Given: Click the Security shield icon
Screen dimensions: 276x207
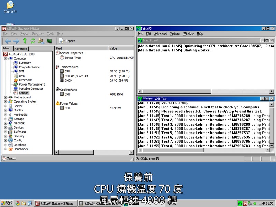Looking at the screenshot, I should click(11, 136).
